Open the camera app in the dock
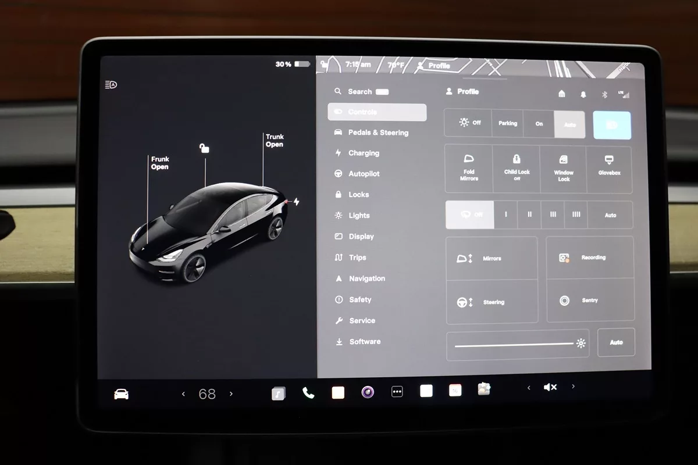 [x=368, y=392]
